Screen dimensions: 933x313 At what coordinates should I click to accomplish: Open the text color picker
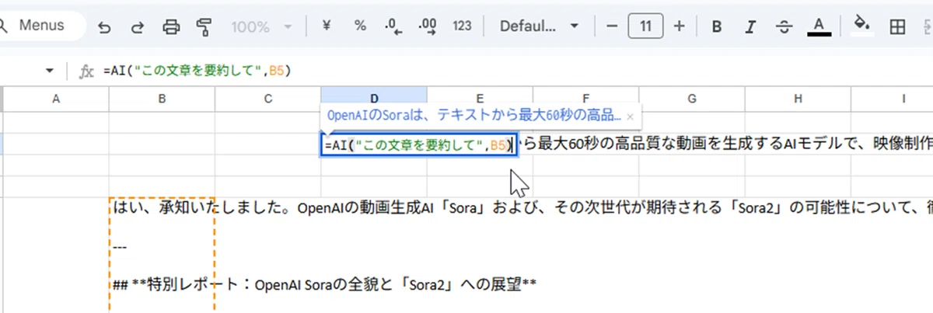point(817,26)
